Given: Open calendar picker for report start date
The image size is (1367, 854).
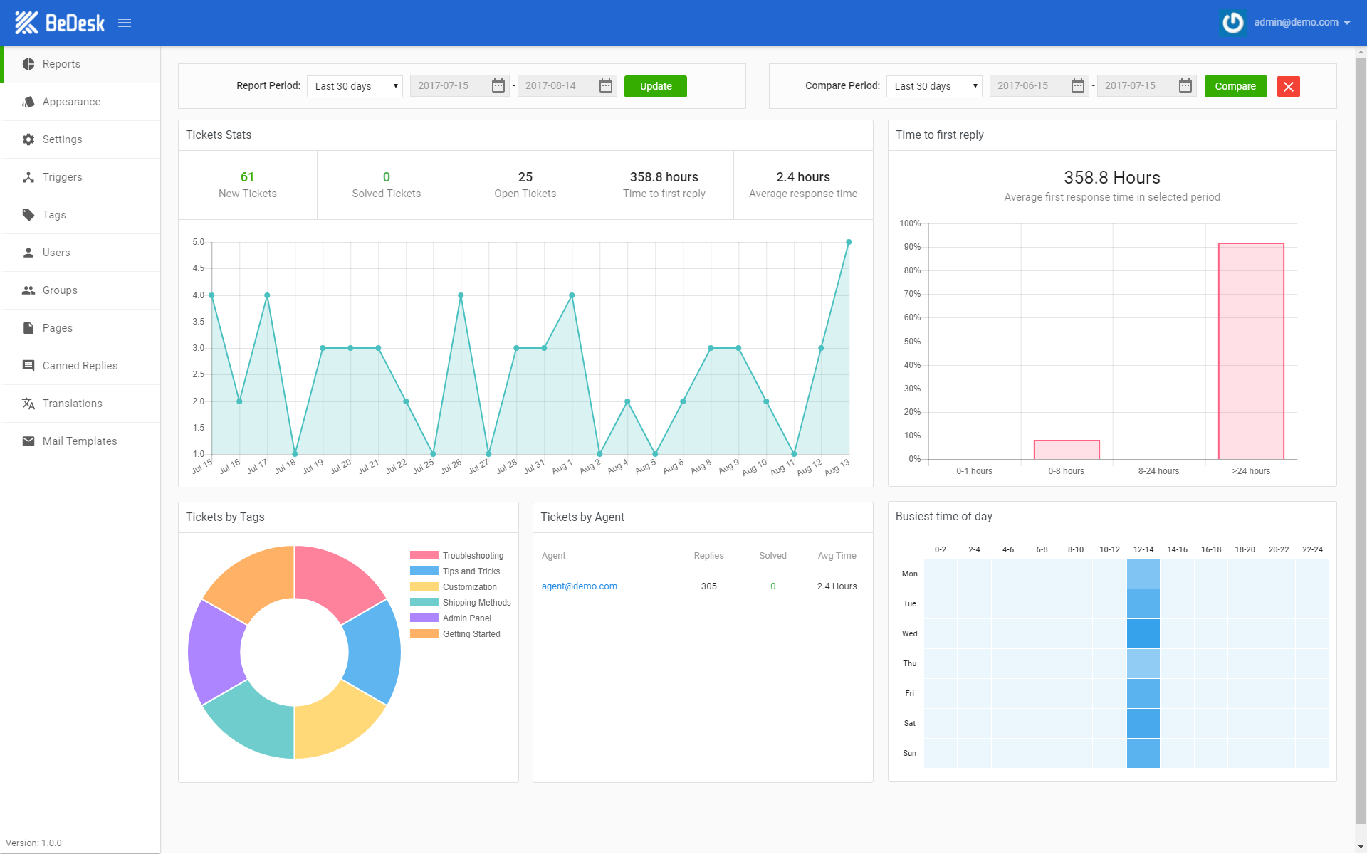Looking at the screenshot, I should [x=498, y=86].
